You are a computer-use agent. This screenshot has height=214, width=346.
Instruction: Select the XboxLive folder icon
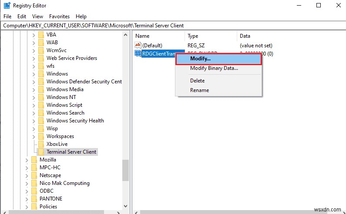tap(41, 144)
